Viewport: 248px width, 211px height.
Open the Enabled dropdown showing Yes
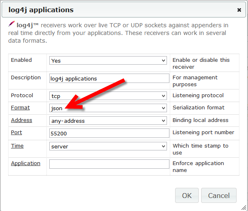[x=108, y=61]
